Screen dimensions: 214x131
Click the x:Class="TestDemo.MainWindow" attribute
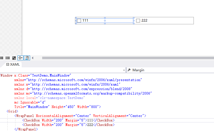click(x=43, y=75)
